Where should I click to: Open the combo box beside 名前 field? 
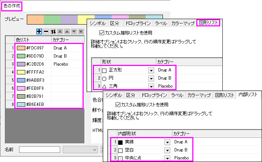(80, 150)
